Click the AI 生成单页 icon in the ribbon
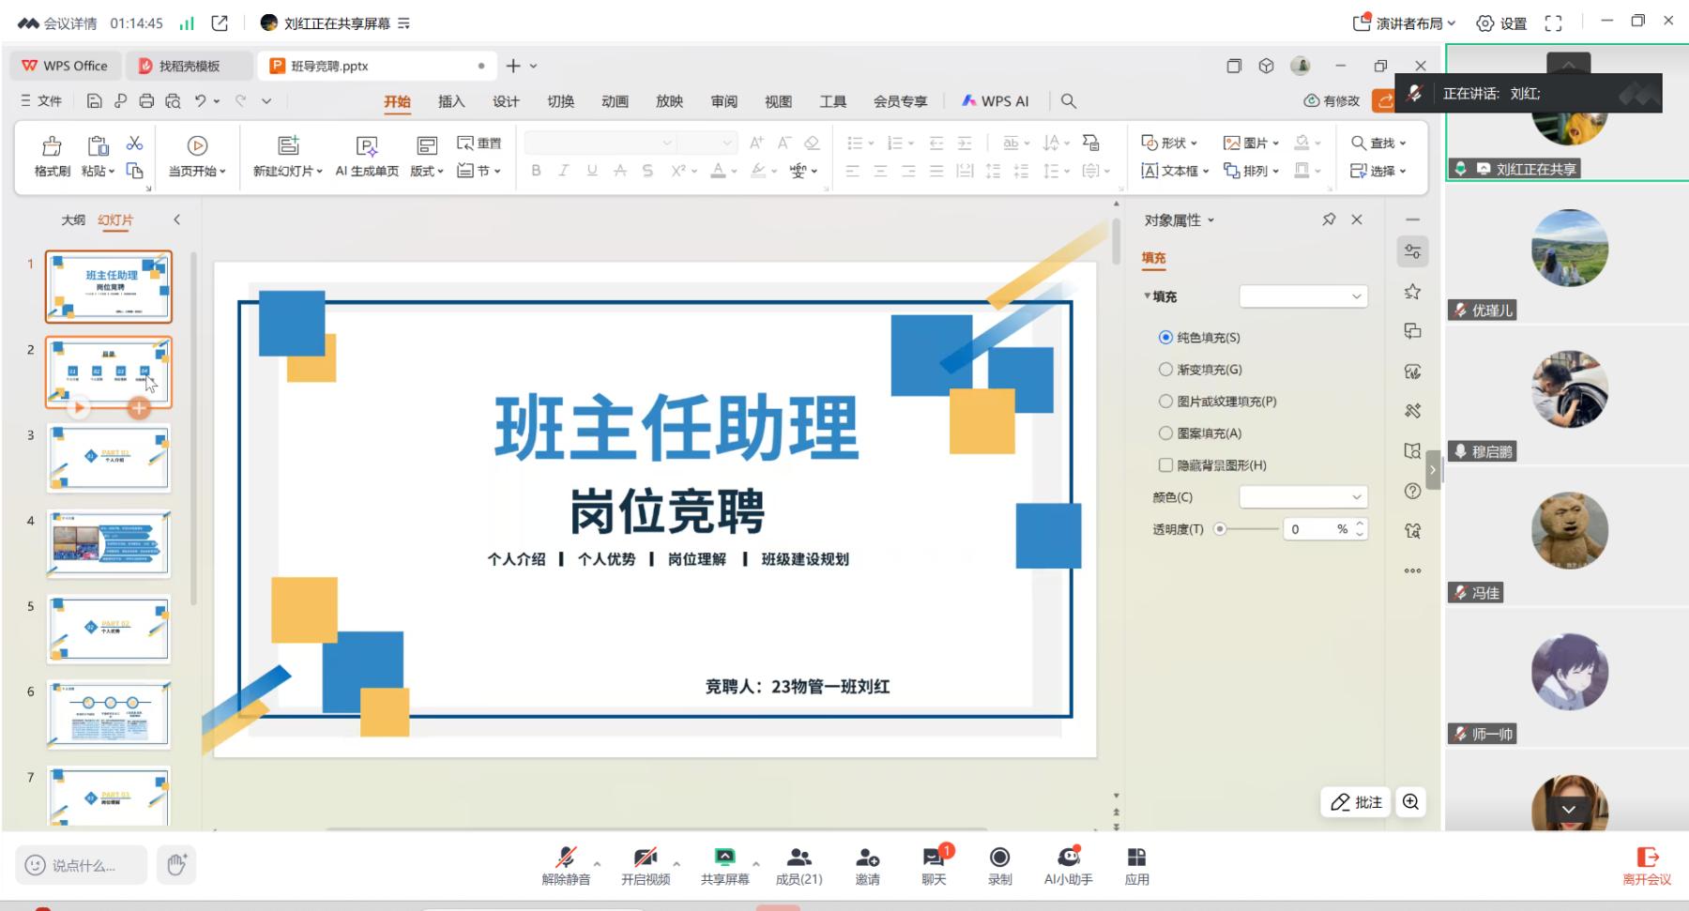 coord(367,146)
